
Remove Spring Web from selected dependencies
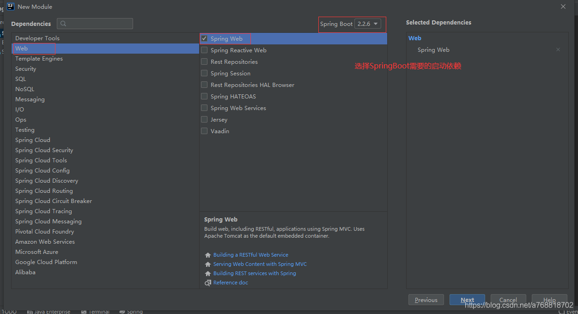click(558, 49)
